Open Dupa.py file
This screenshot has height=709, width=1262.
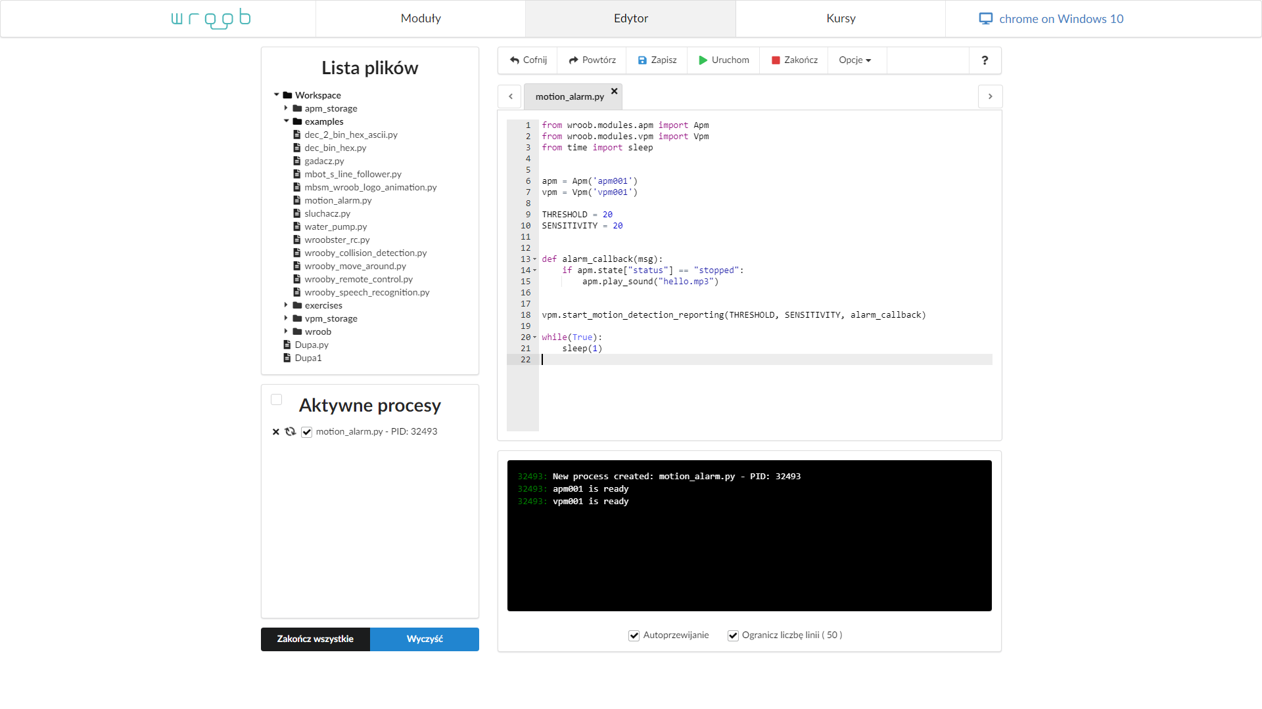click(x=312, y=345)
